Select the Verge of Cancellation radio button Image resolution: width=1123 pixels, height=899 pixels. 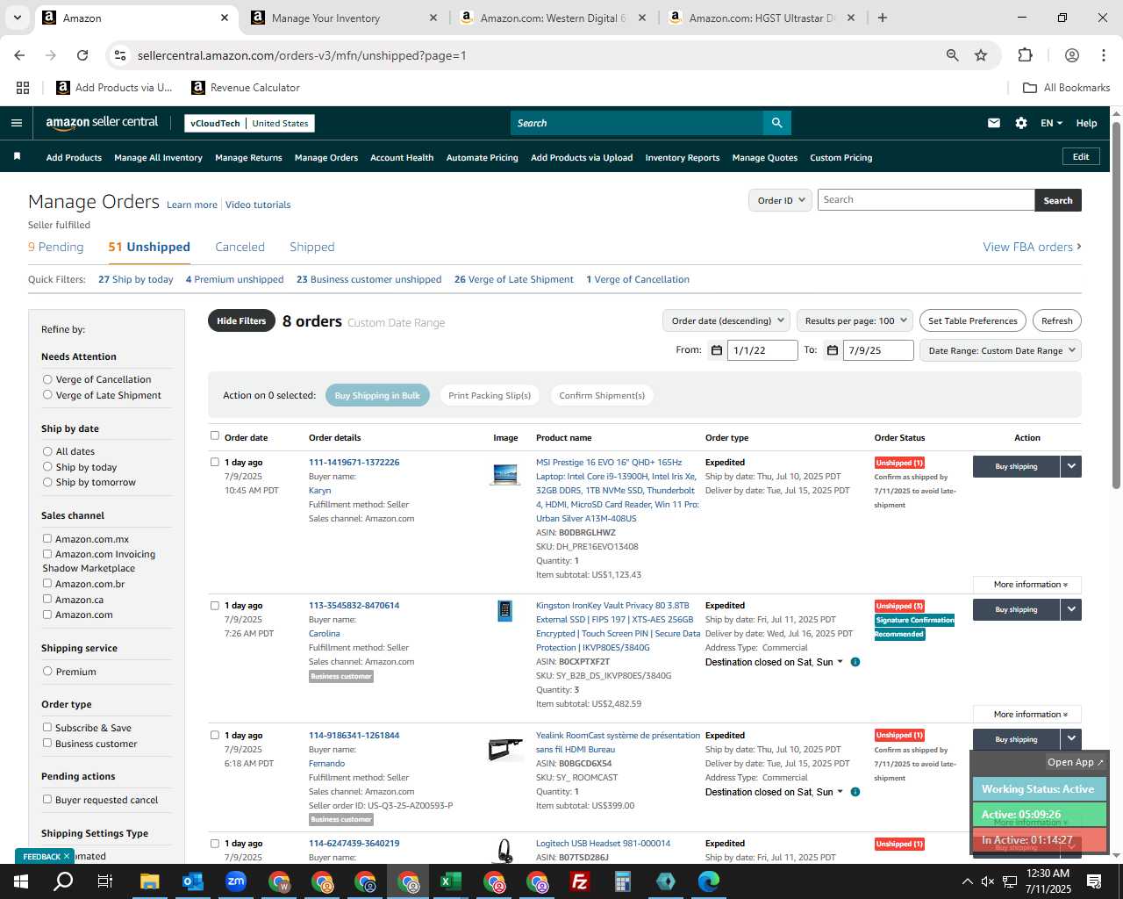click(x=47, y=379)
